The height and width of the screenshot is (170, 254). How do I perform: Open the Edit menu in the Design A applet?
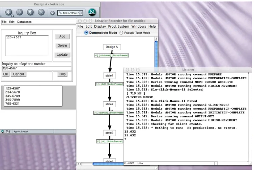click(12, 22)
